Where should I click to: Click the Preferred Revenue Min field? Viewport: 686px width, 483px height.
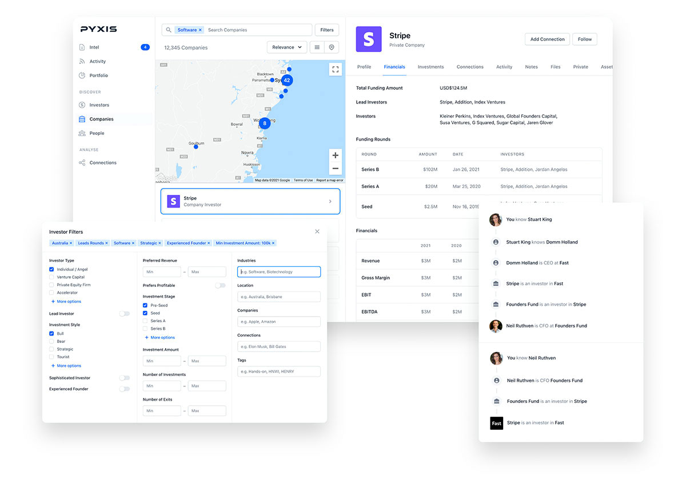162,272
